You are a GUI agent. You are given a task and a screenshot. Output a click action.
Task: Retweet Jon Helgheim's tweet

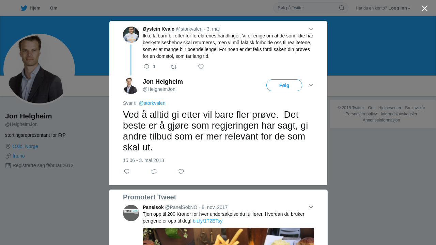click(154, 171)
